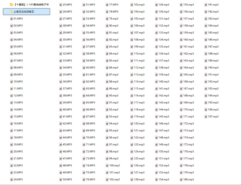Click the audio icon of 155.mp3
Image resolution: width=242 pixels, height=185 pixels.
point(181,5)
